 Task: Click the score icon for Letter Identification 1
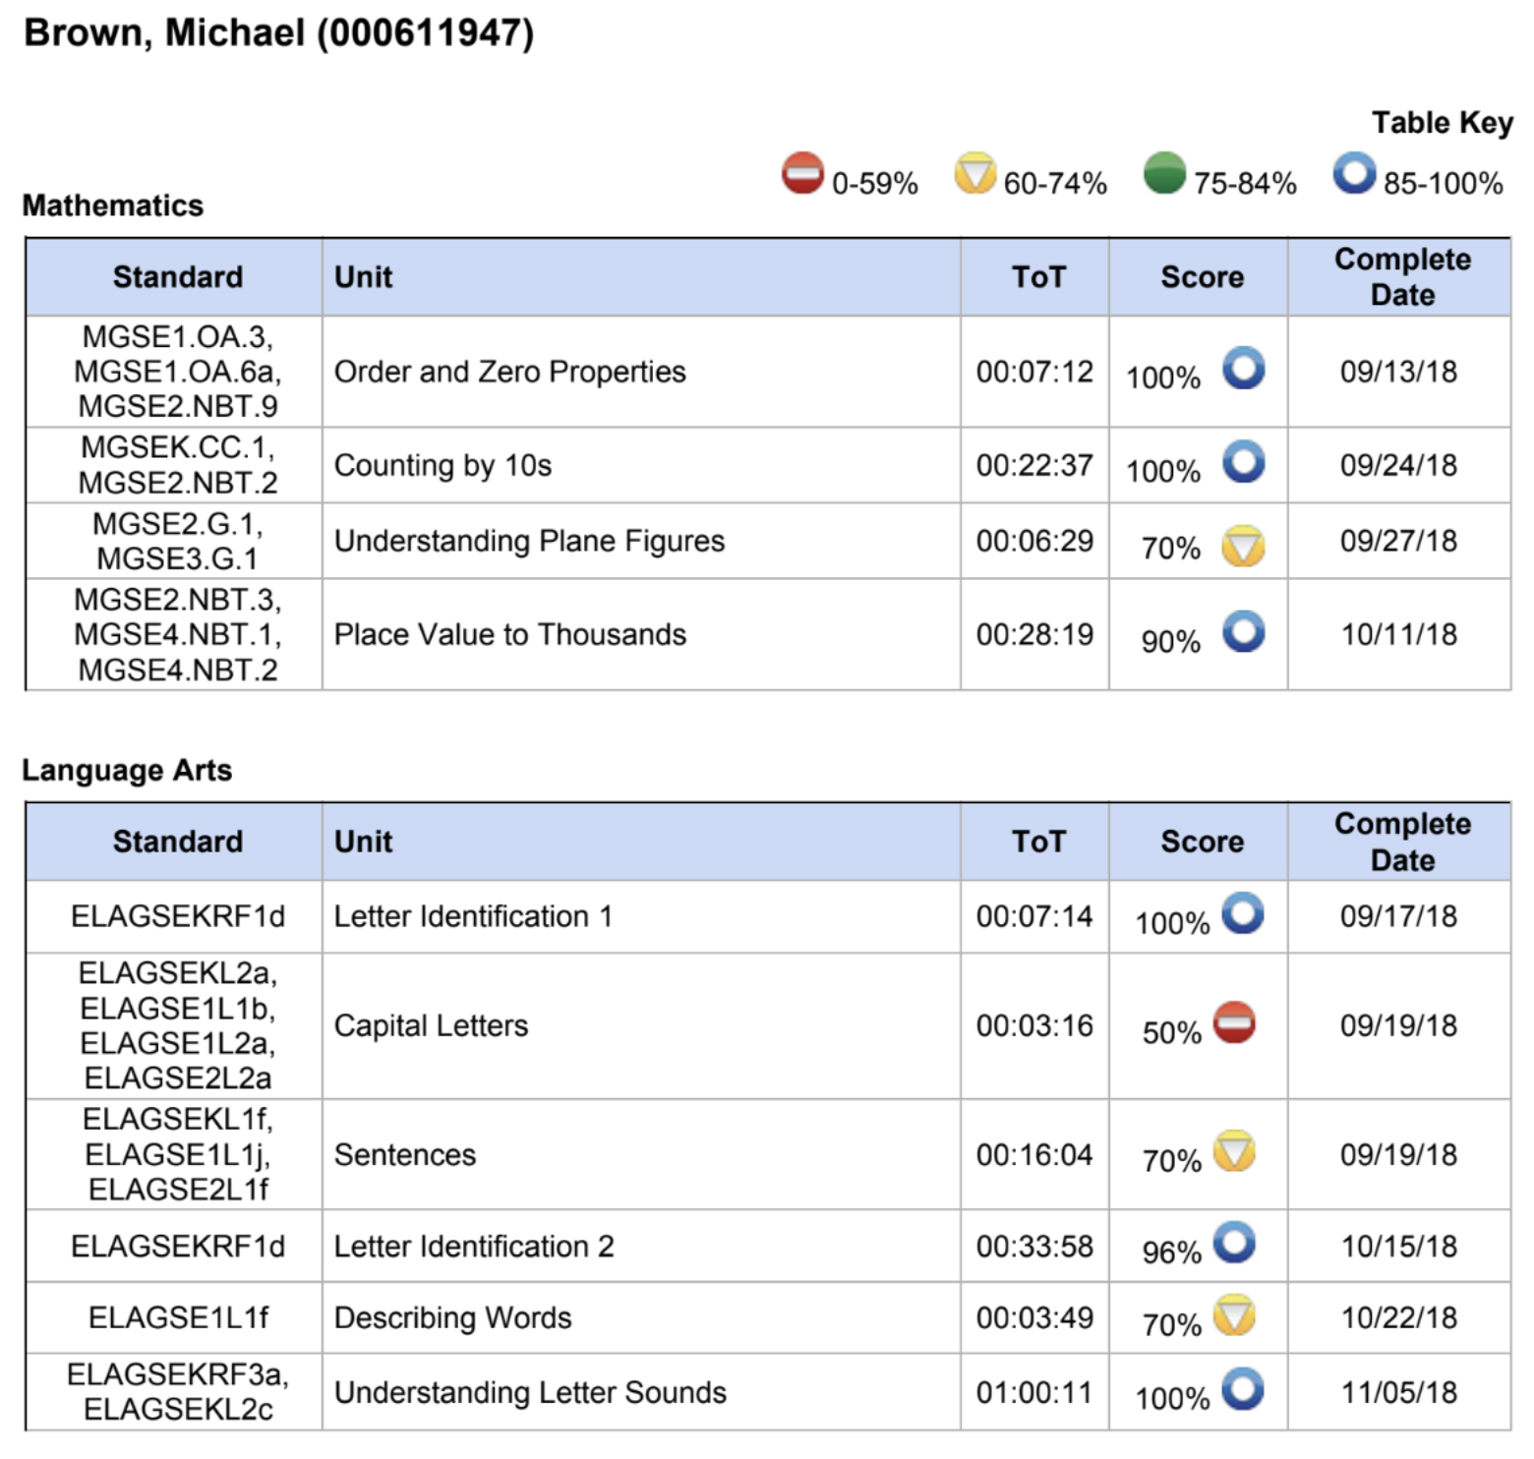coord(1243,912)
